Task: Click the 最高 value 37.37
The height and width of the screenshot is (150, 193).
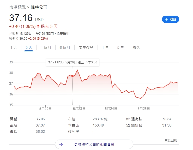Action: tap(40, 125)
